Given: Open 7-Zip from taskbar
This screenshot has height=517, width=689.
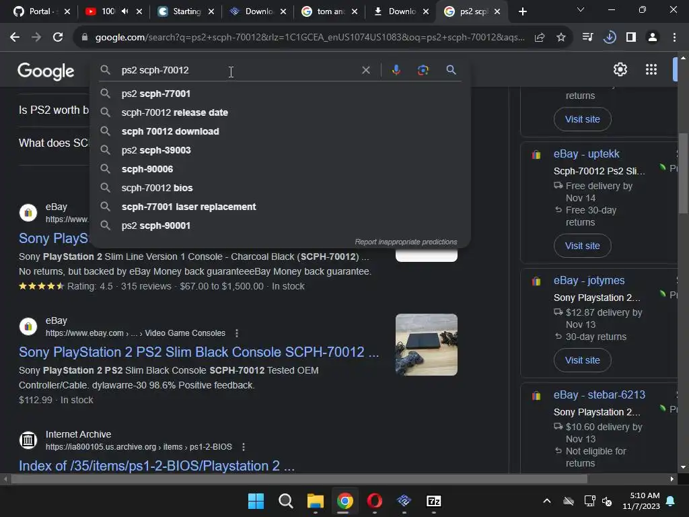Looking at the screenshot, I should click(434, 501).
